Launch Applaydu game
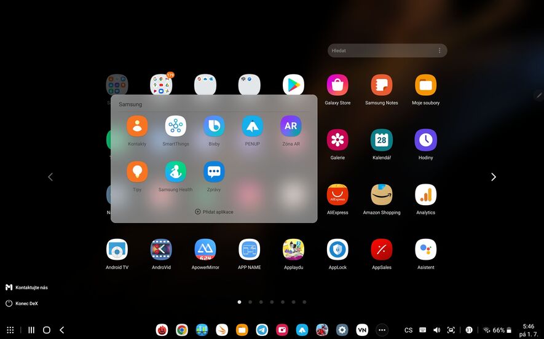 tap(293, 249)
